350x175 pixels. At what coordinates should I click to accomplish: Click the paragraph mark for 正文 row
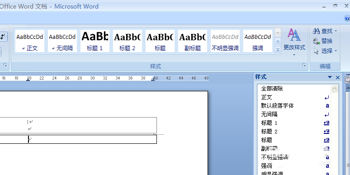point(327,98)
